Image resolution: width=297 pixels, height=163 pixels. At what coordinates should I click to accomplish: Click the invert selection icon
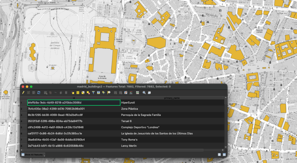coord(83,93)
